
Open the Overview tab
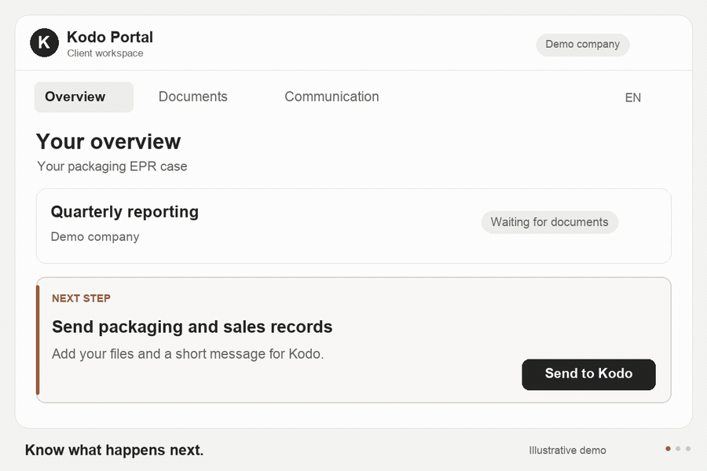click(84, 97)
